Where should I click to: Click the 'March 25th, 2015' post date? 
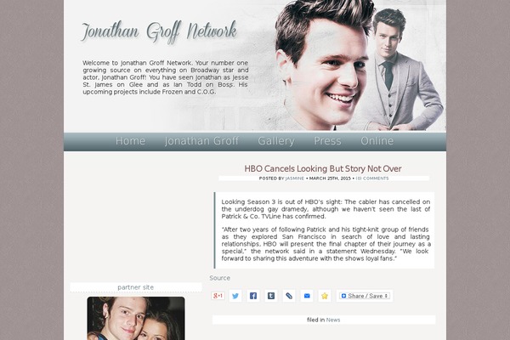[x=330, y=178]
